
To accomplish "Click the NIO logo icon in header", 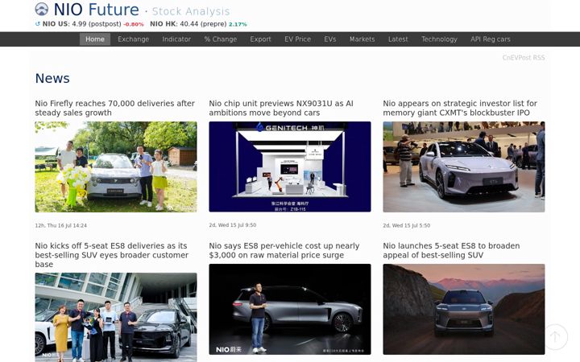I will pos(41,9).
